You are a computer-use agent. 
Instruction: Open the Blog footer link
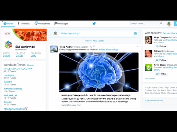[169, 90]
